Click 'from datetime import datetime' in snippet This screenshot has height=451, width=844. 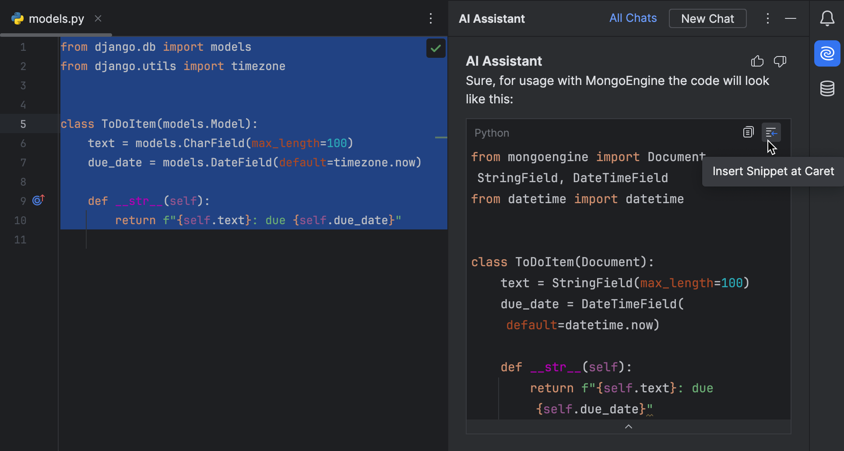(x=577, y=199)
